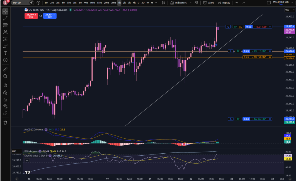The height and width of the screenshot is (181, 296).
Task: Toggle the RSI indicator visibility circle icon
Action: [x=40, y=151]
